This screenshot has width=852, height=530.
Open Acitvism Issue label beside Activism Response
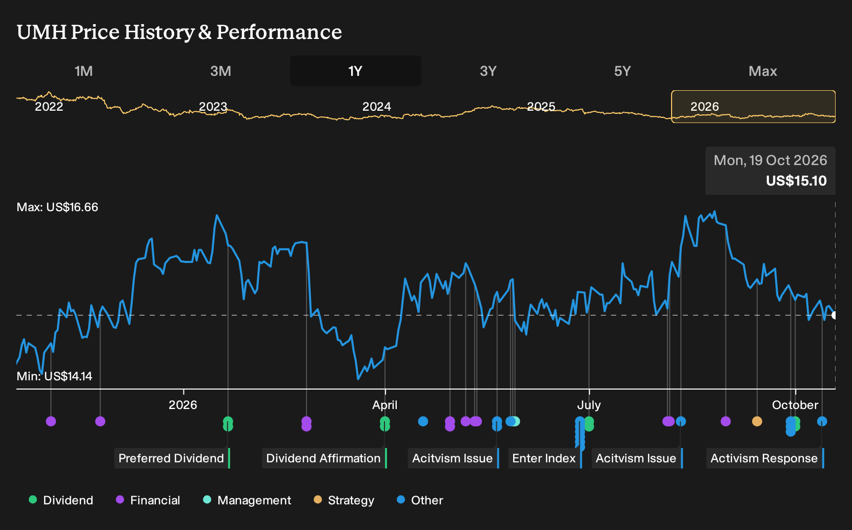point(637,458)
